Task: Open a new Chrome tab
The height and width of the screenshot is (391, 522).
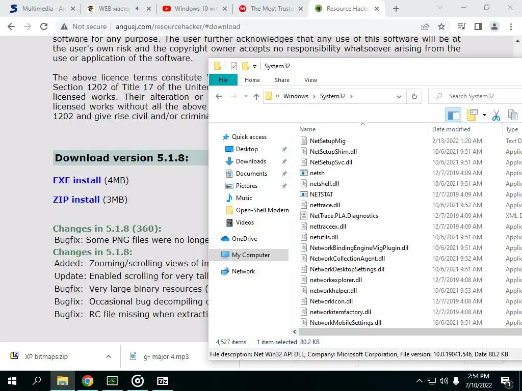Action: 396,9
